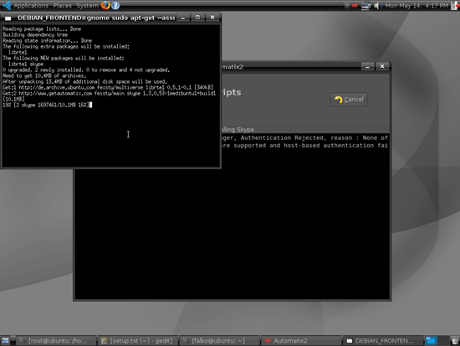Open the Help launcher question-mark icon

(115, 5)
